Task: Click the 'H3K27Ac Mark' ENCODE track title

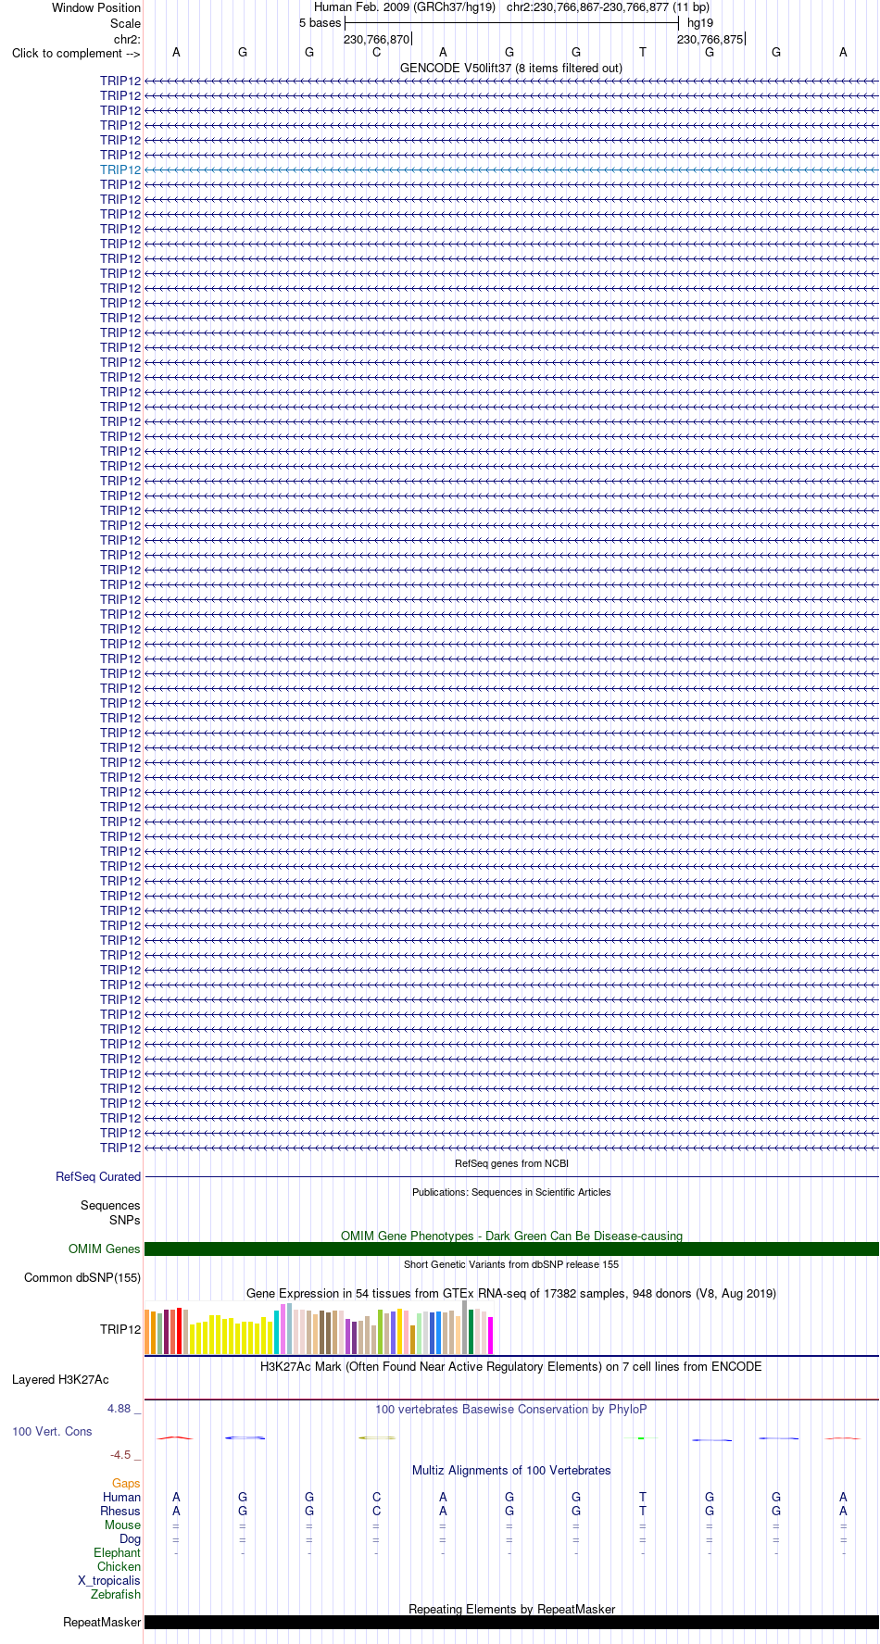Action: click(511, 1367)
